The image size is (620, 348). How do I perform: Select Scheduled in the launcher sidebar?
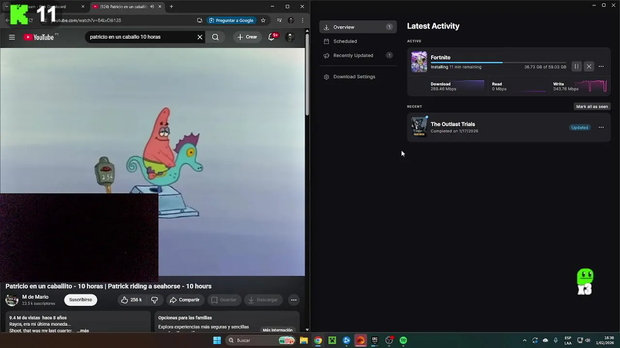click(358, 41)
